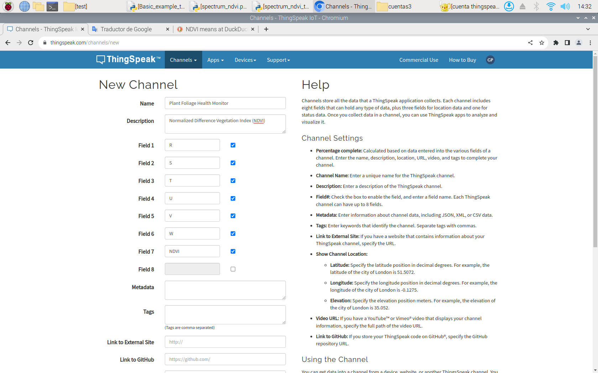Open the Raspberry Pi main menu
The width and height of the screenshot is (598, 373).
[8, 6]
